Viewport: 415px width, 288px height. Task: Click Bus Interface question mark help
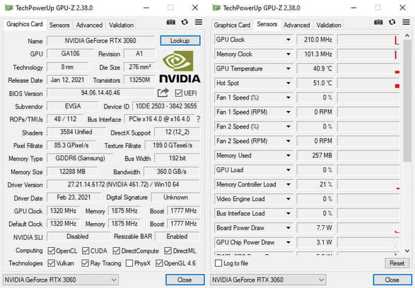(199, 119)
